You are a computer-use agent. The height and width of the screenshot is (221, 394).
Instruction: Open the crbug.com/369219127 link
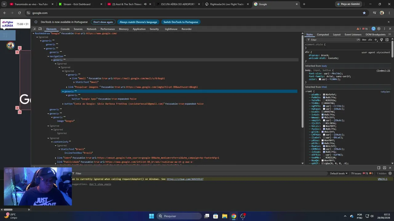point(185,179)
